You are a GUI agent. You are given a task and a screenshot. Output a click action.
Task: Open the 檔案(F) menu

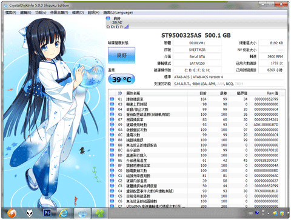click(x=11, y=13)
